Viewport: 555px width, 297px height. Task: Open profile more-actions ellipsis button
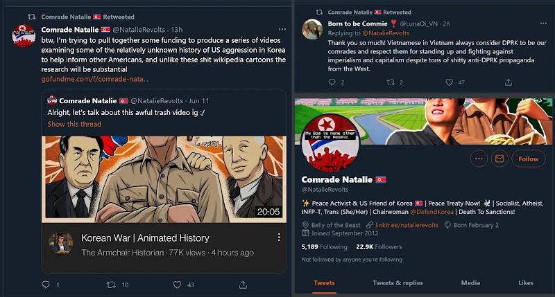(x=479, y=159)
